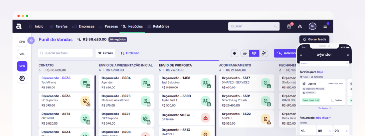The width and height of the screenshot is (365, 136).
Task: Go to Início home page
Action: pyautogui.click(x=36, y=26)
